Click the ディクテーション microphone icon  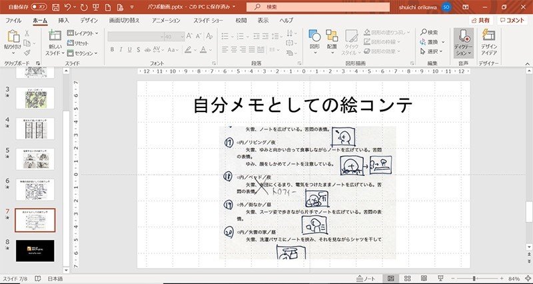463,35
